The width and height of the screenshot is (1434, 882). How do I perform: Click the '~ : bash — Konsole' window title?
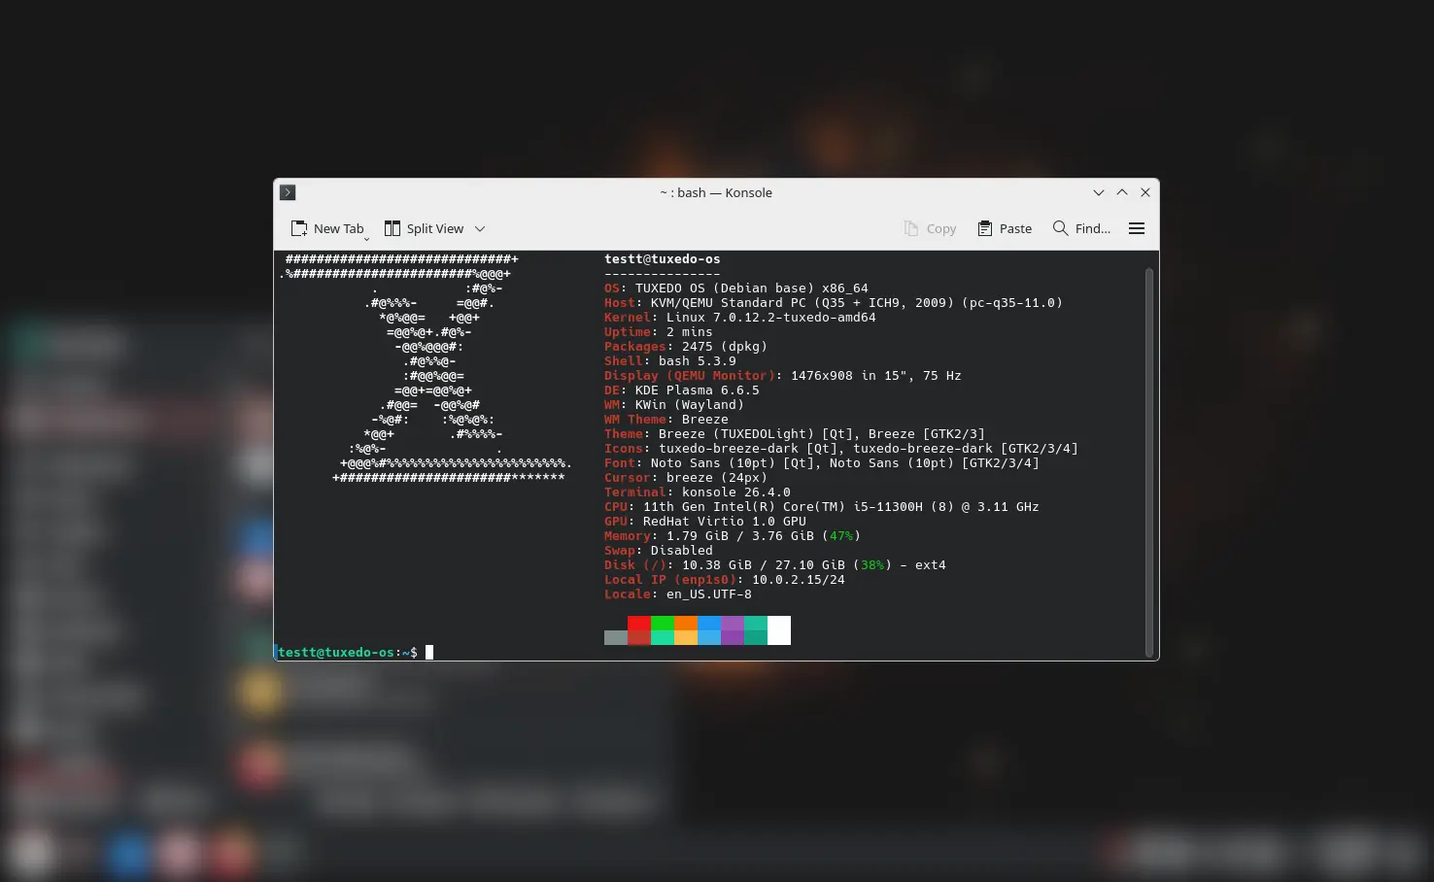coord(716,192)
